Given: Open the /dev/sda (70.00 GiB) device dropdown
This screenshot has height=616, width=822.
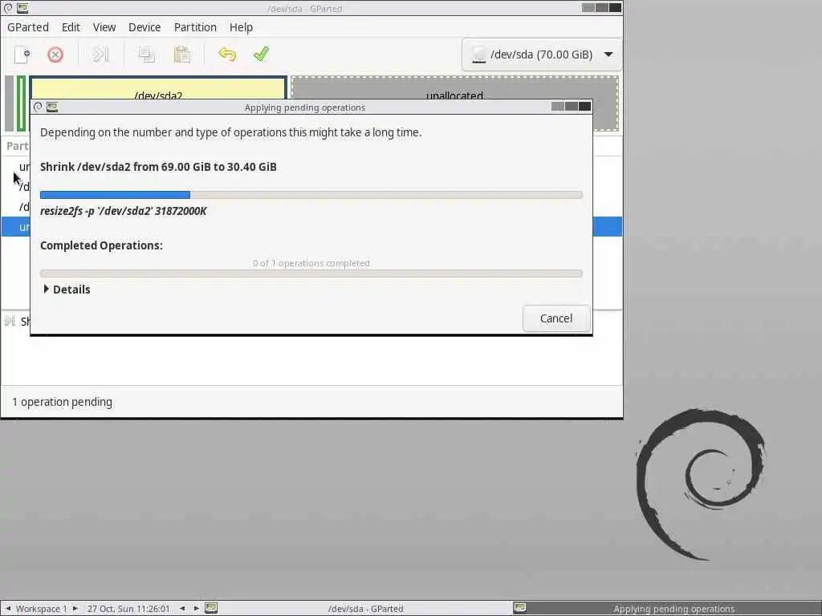Looking at the screenshot, I should coord(542,55).
